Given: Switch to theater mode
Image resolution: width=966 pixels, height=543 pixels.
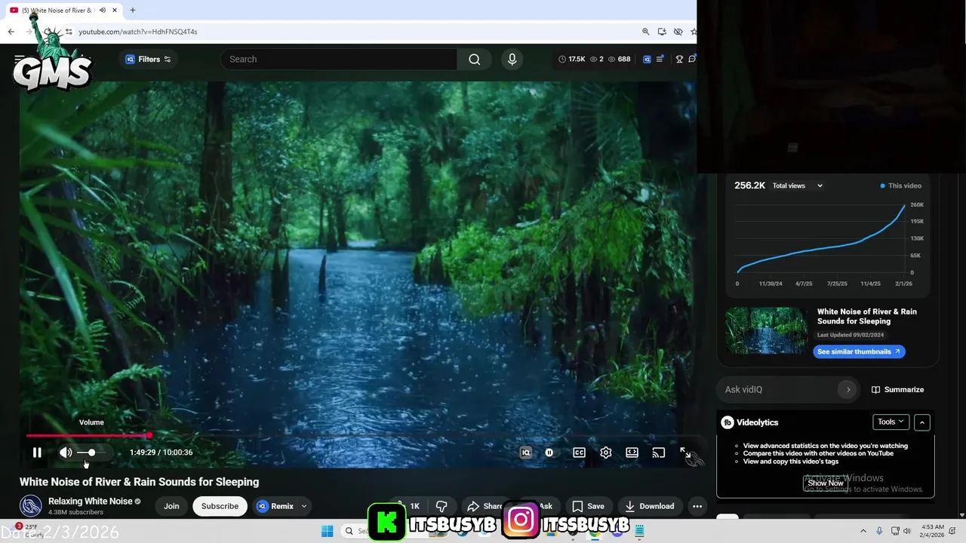Looking at the screenshot, I should pyautogui.click(x=632, y=452).
